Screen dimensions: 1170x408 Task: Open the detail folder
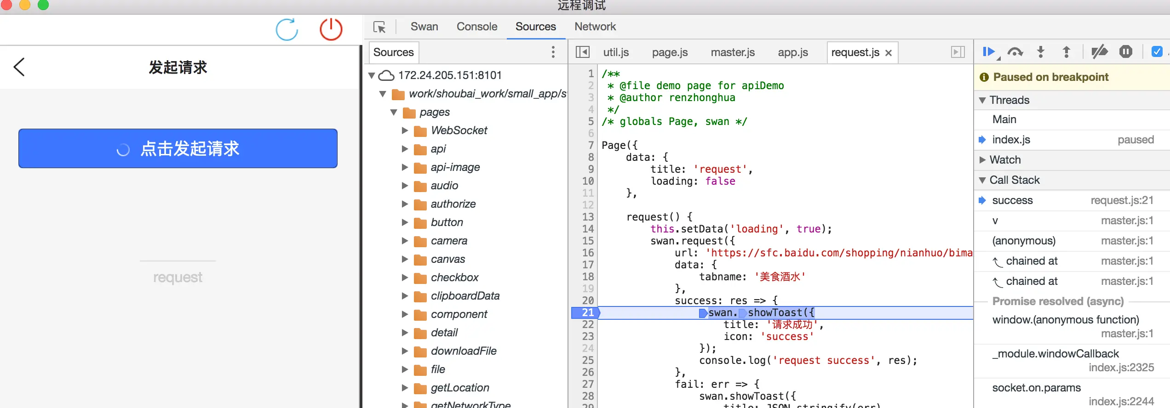tap(444, 333)
